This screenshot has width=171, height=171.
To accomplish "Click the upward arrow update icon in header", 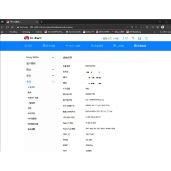I will tap(133, 38).
